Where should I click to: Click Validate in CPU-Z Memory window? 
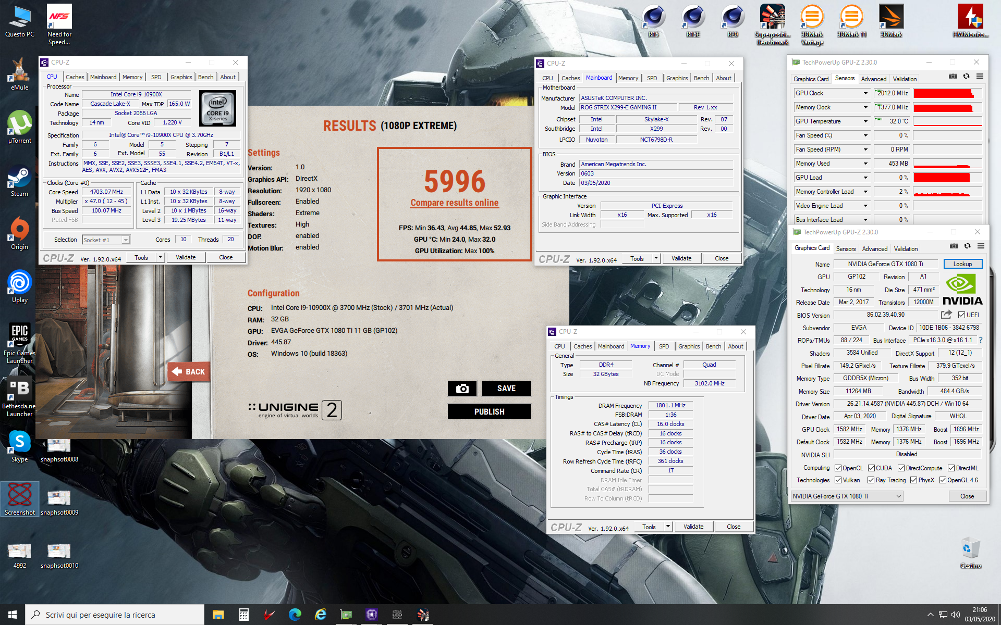693,527
